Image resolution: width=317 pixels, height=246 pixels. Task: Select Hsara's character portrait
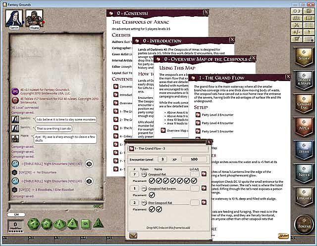pos(34,19)
